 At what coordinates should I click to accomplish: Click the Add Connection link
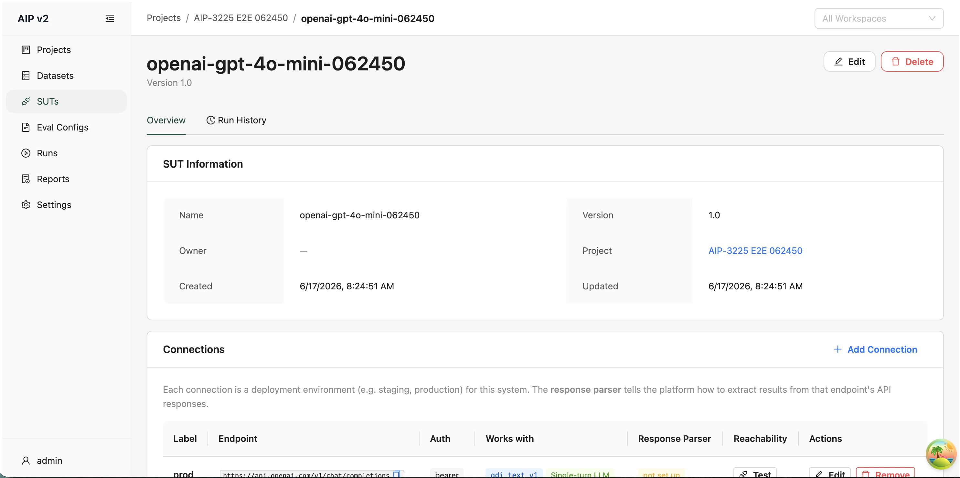click(x=875, y=349)
